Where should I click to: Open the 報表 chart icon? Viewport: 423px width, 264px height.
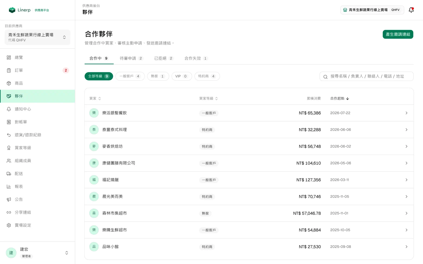click(9, 187)
